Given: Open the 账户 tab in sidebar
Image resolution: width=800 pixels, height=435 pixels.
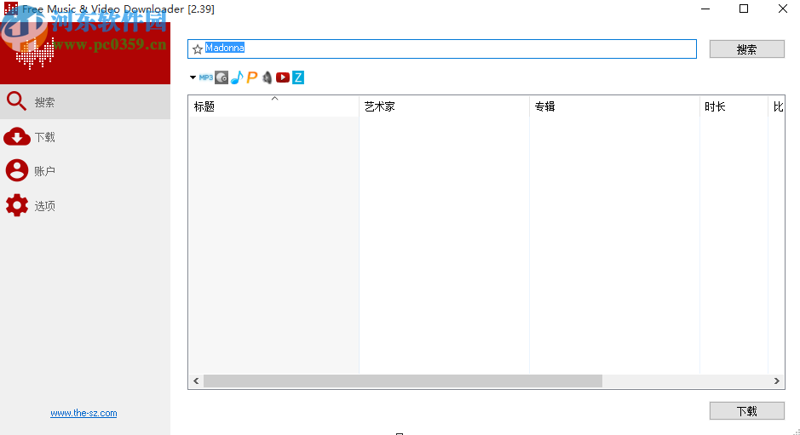Looking at the screenshot, I should [85, 171].
